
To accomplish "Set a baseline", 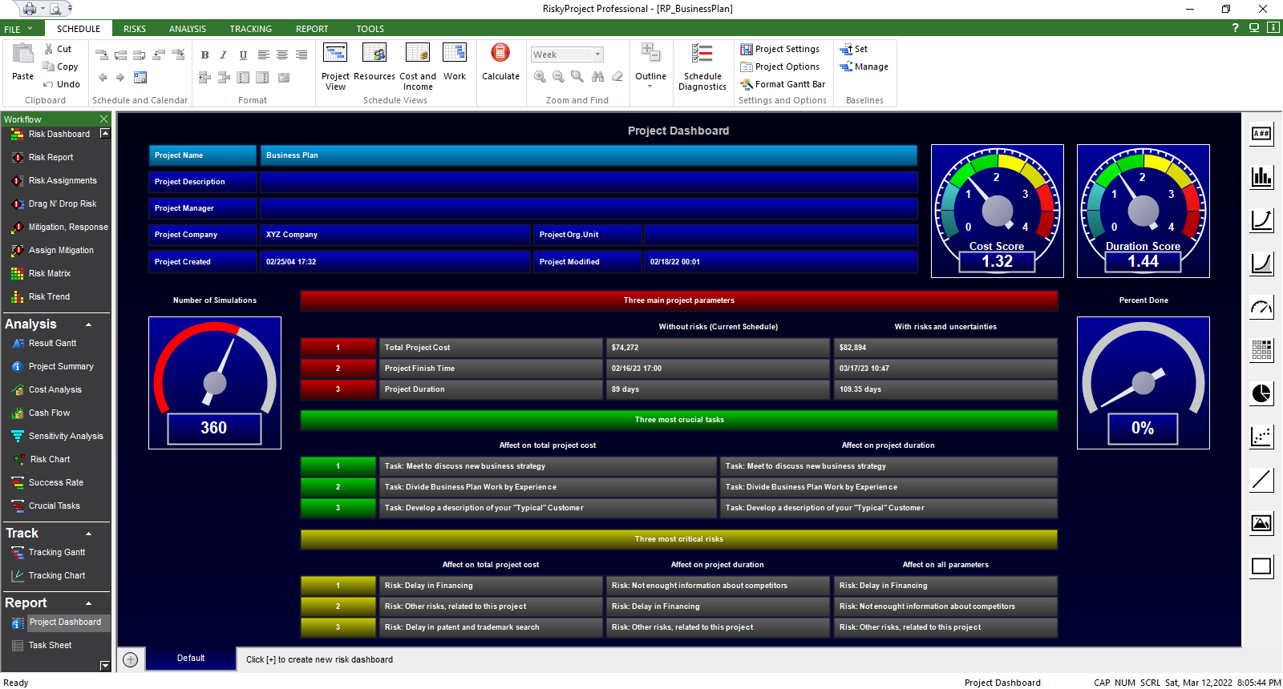I will (854, 49).
